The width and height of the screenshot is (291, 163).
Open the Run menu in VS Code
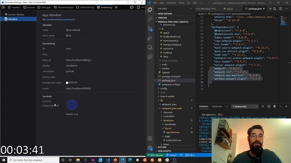pos(195,3)
